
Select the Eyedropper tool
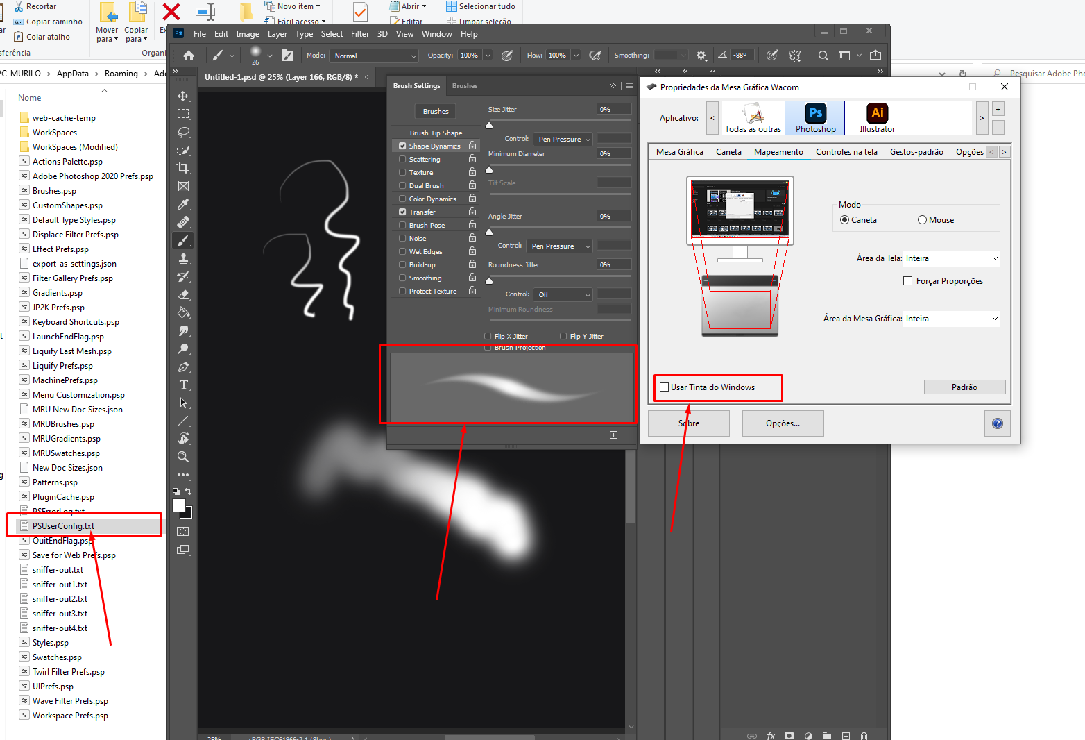183,204
